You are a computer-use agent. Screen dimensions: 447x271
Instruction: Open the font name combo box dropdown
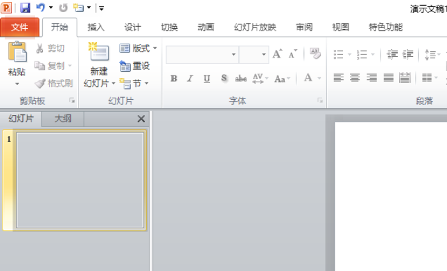233,55
